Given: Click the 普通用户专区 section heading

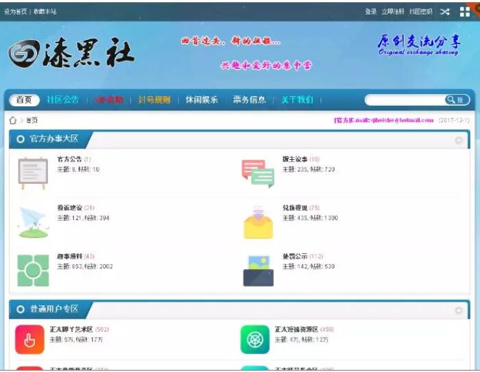Looking at the screenshot, I should point(54,309).
